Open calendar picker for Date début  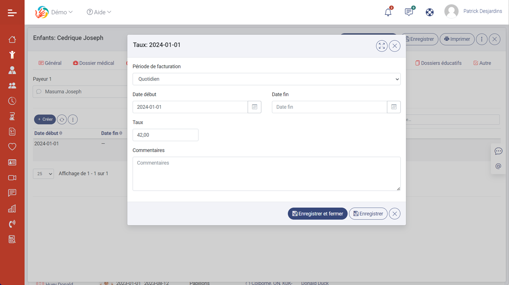click(x=254, y=107)
